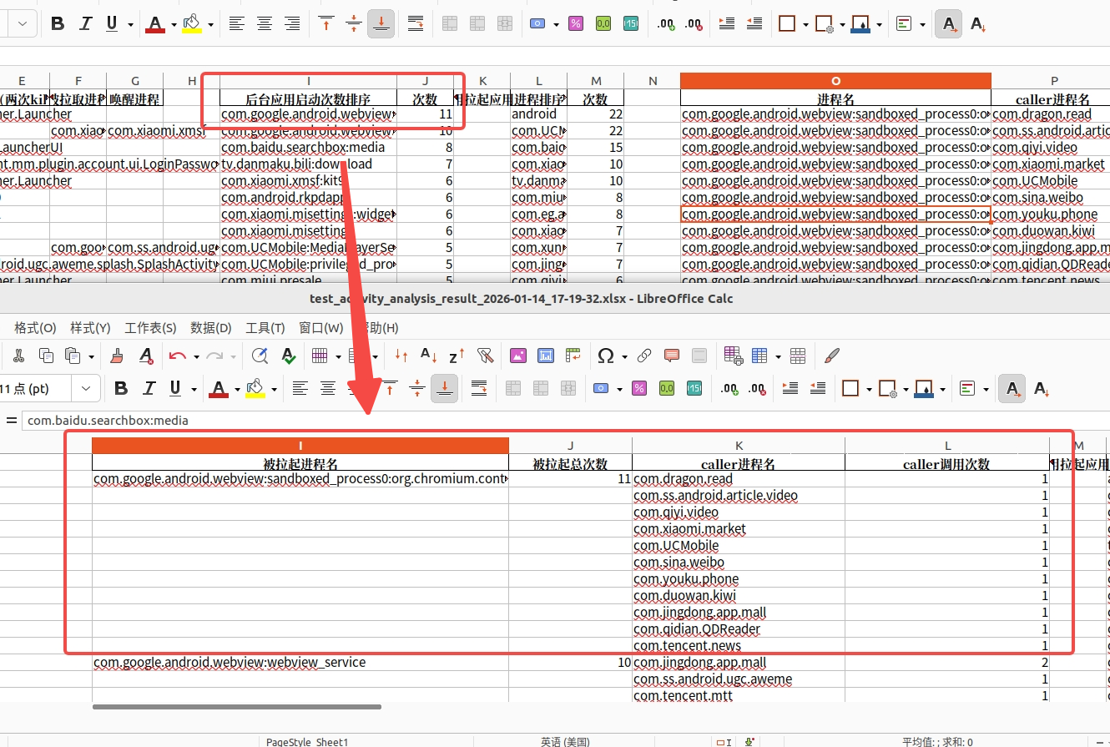Toggle Underline in the front Calc window
The height and width of the screenshot is (747, 1110).
click(175, 388)
